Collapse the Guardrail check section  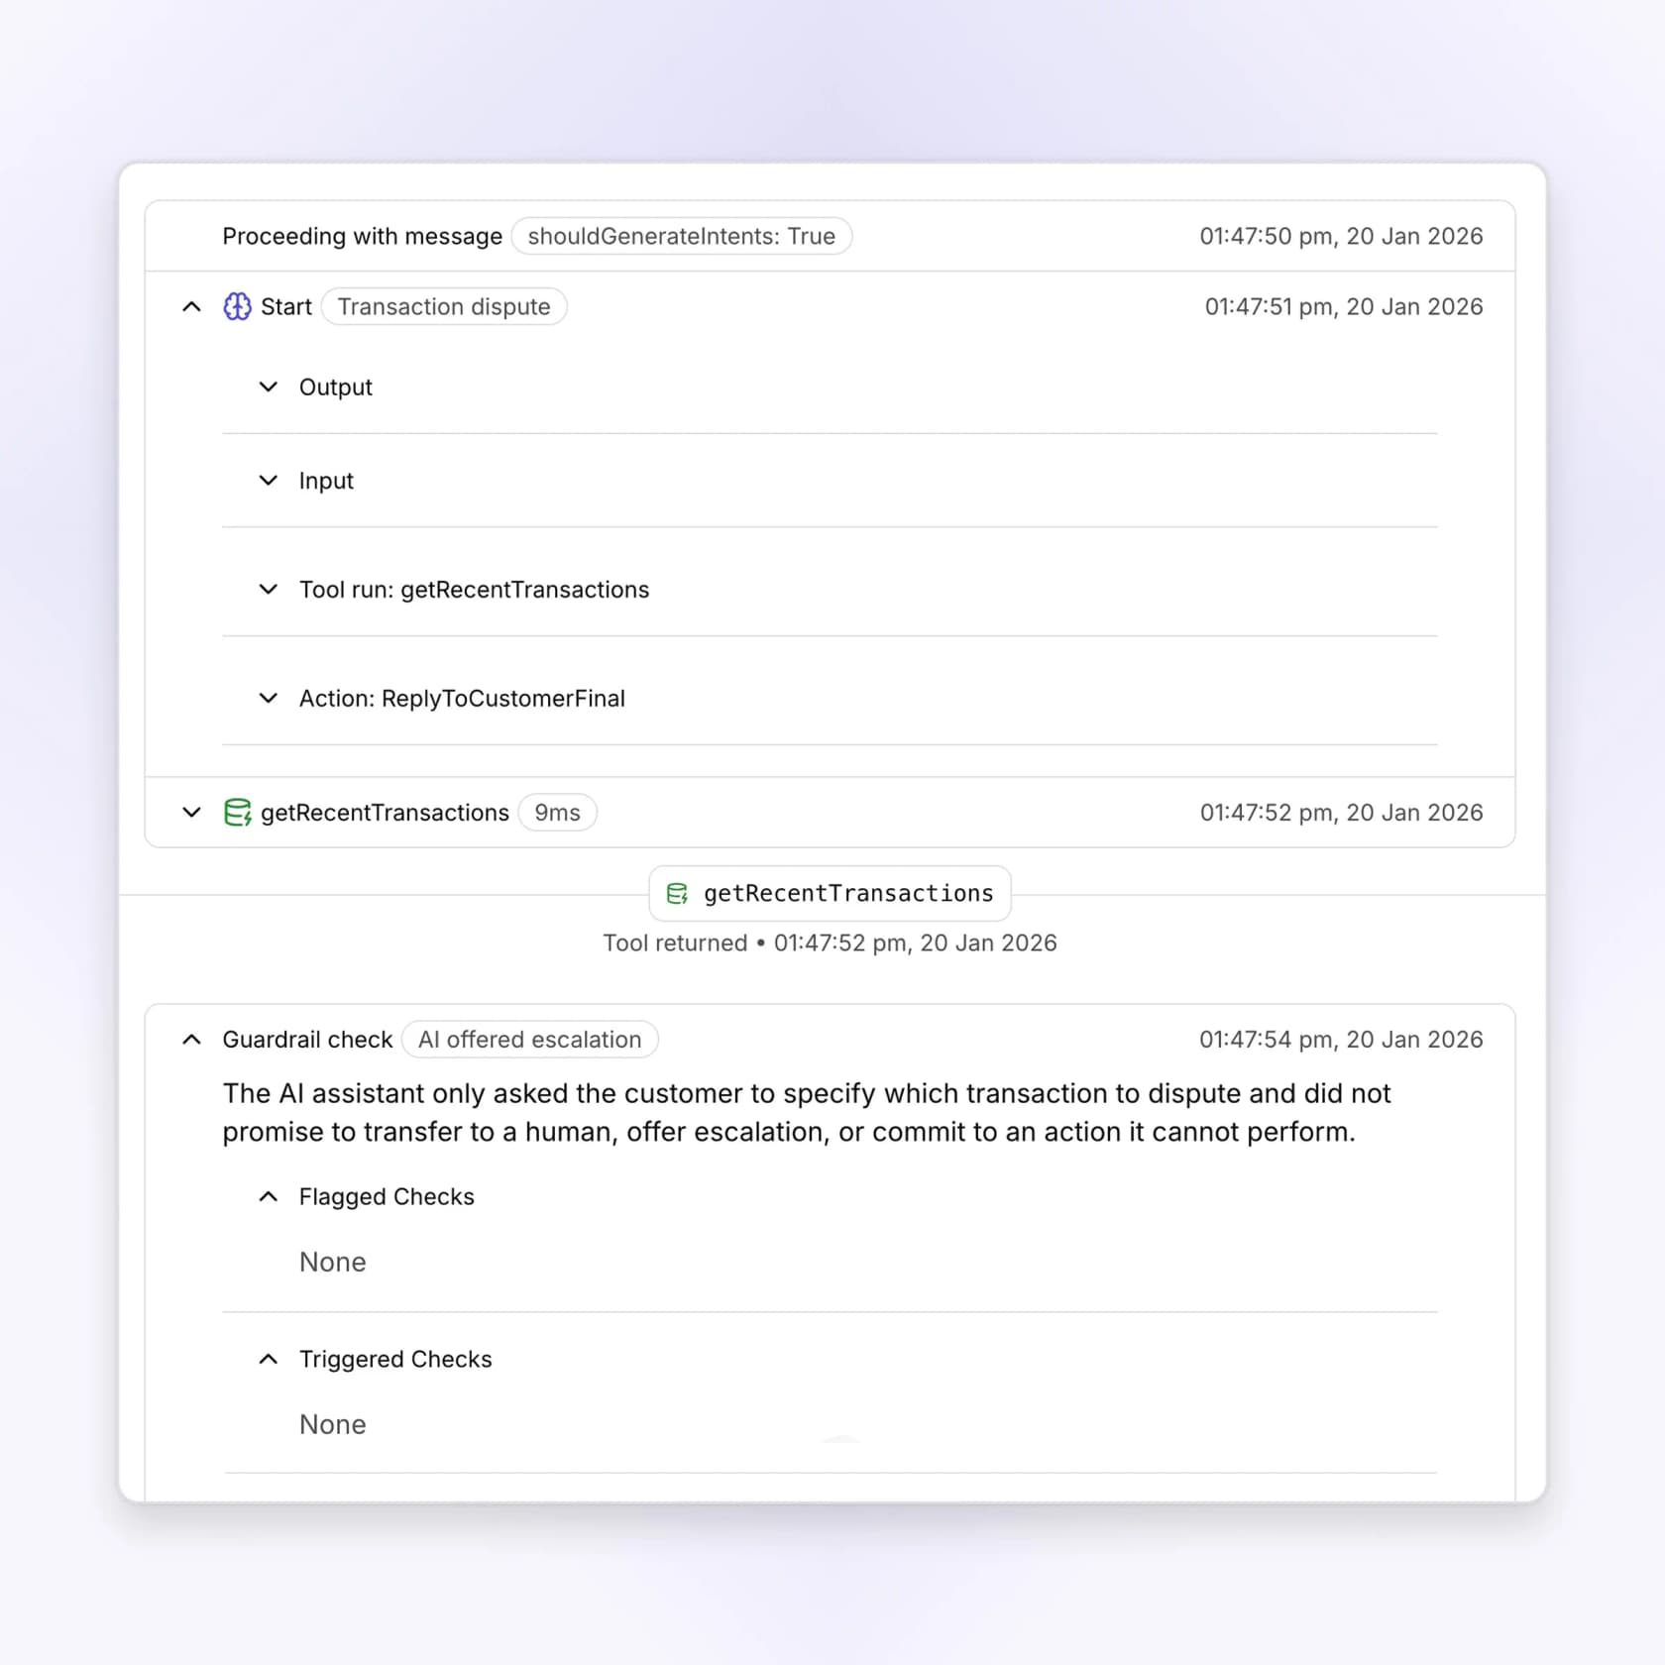point(192,1040)
